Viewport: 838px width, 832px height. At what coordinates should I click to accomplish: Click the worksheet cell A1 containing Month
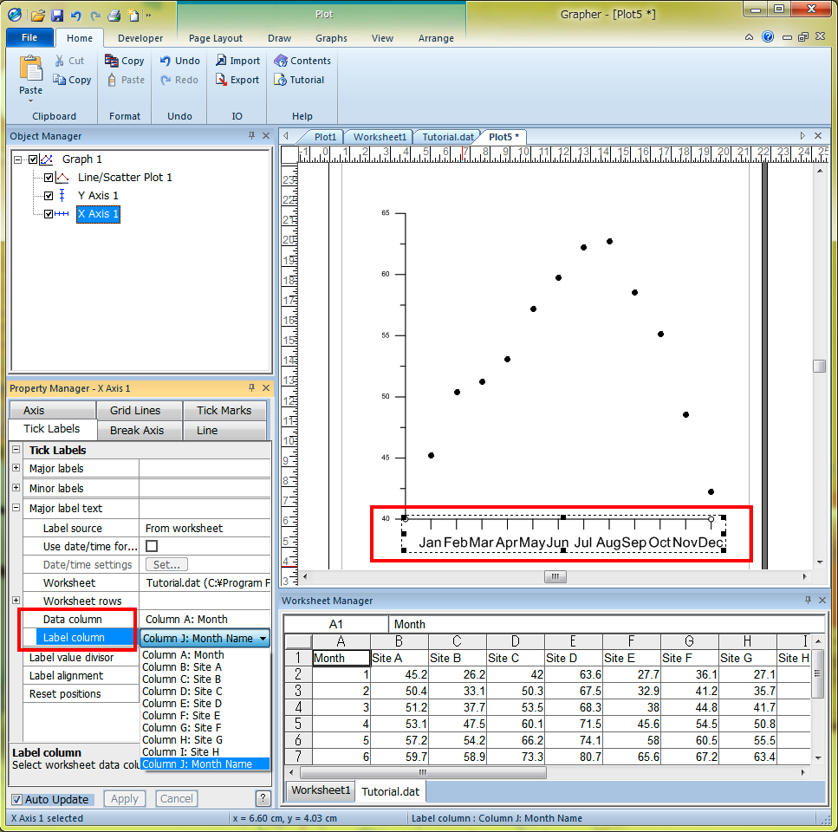[x=341, y=658]
